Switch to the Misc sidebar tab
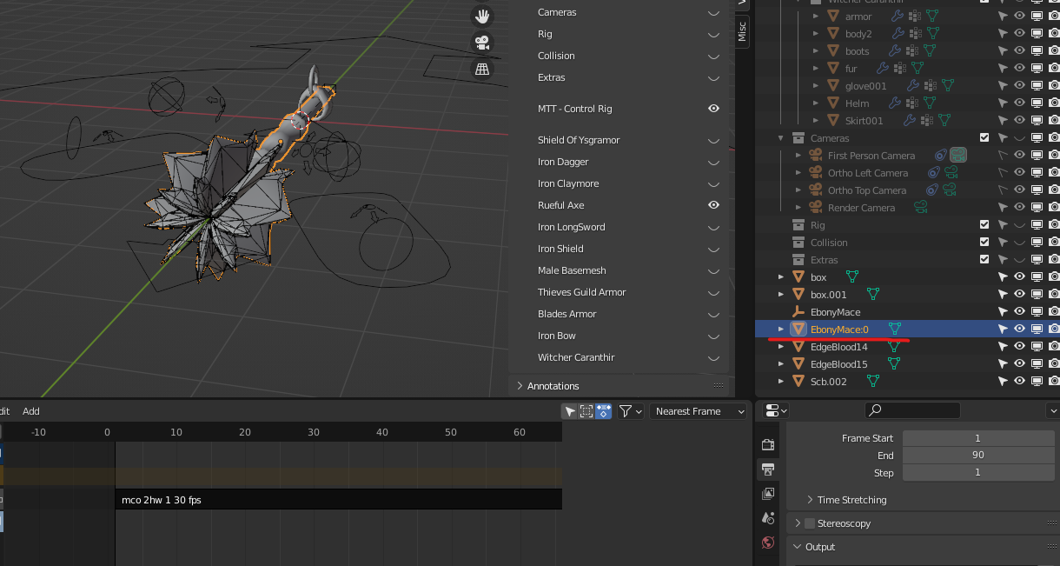1060x566 pixels. tap(742, 31)
